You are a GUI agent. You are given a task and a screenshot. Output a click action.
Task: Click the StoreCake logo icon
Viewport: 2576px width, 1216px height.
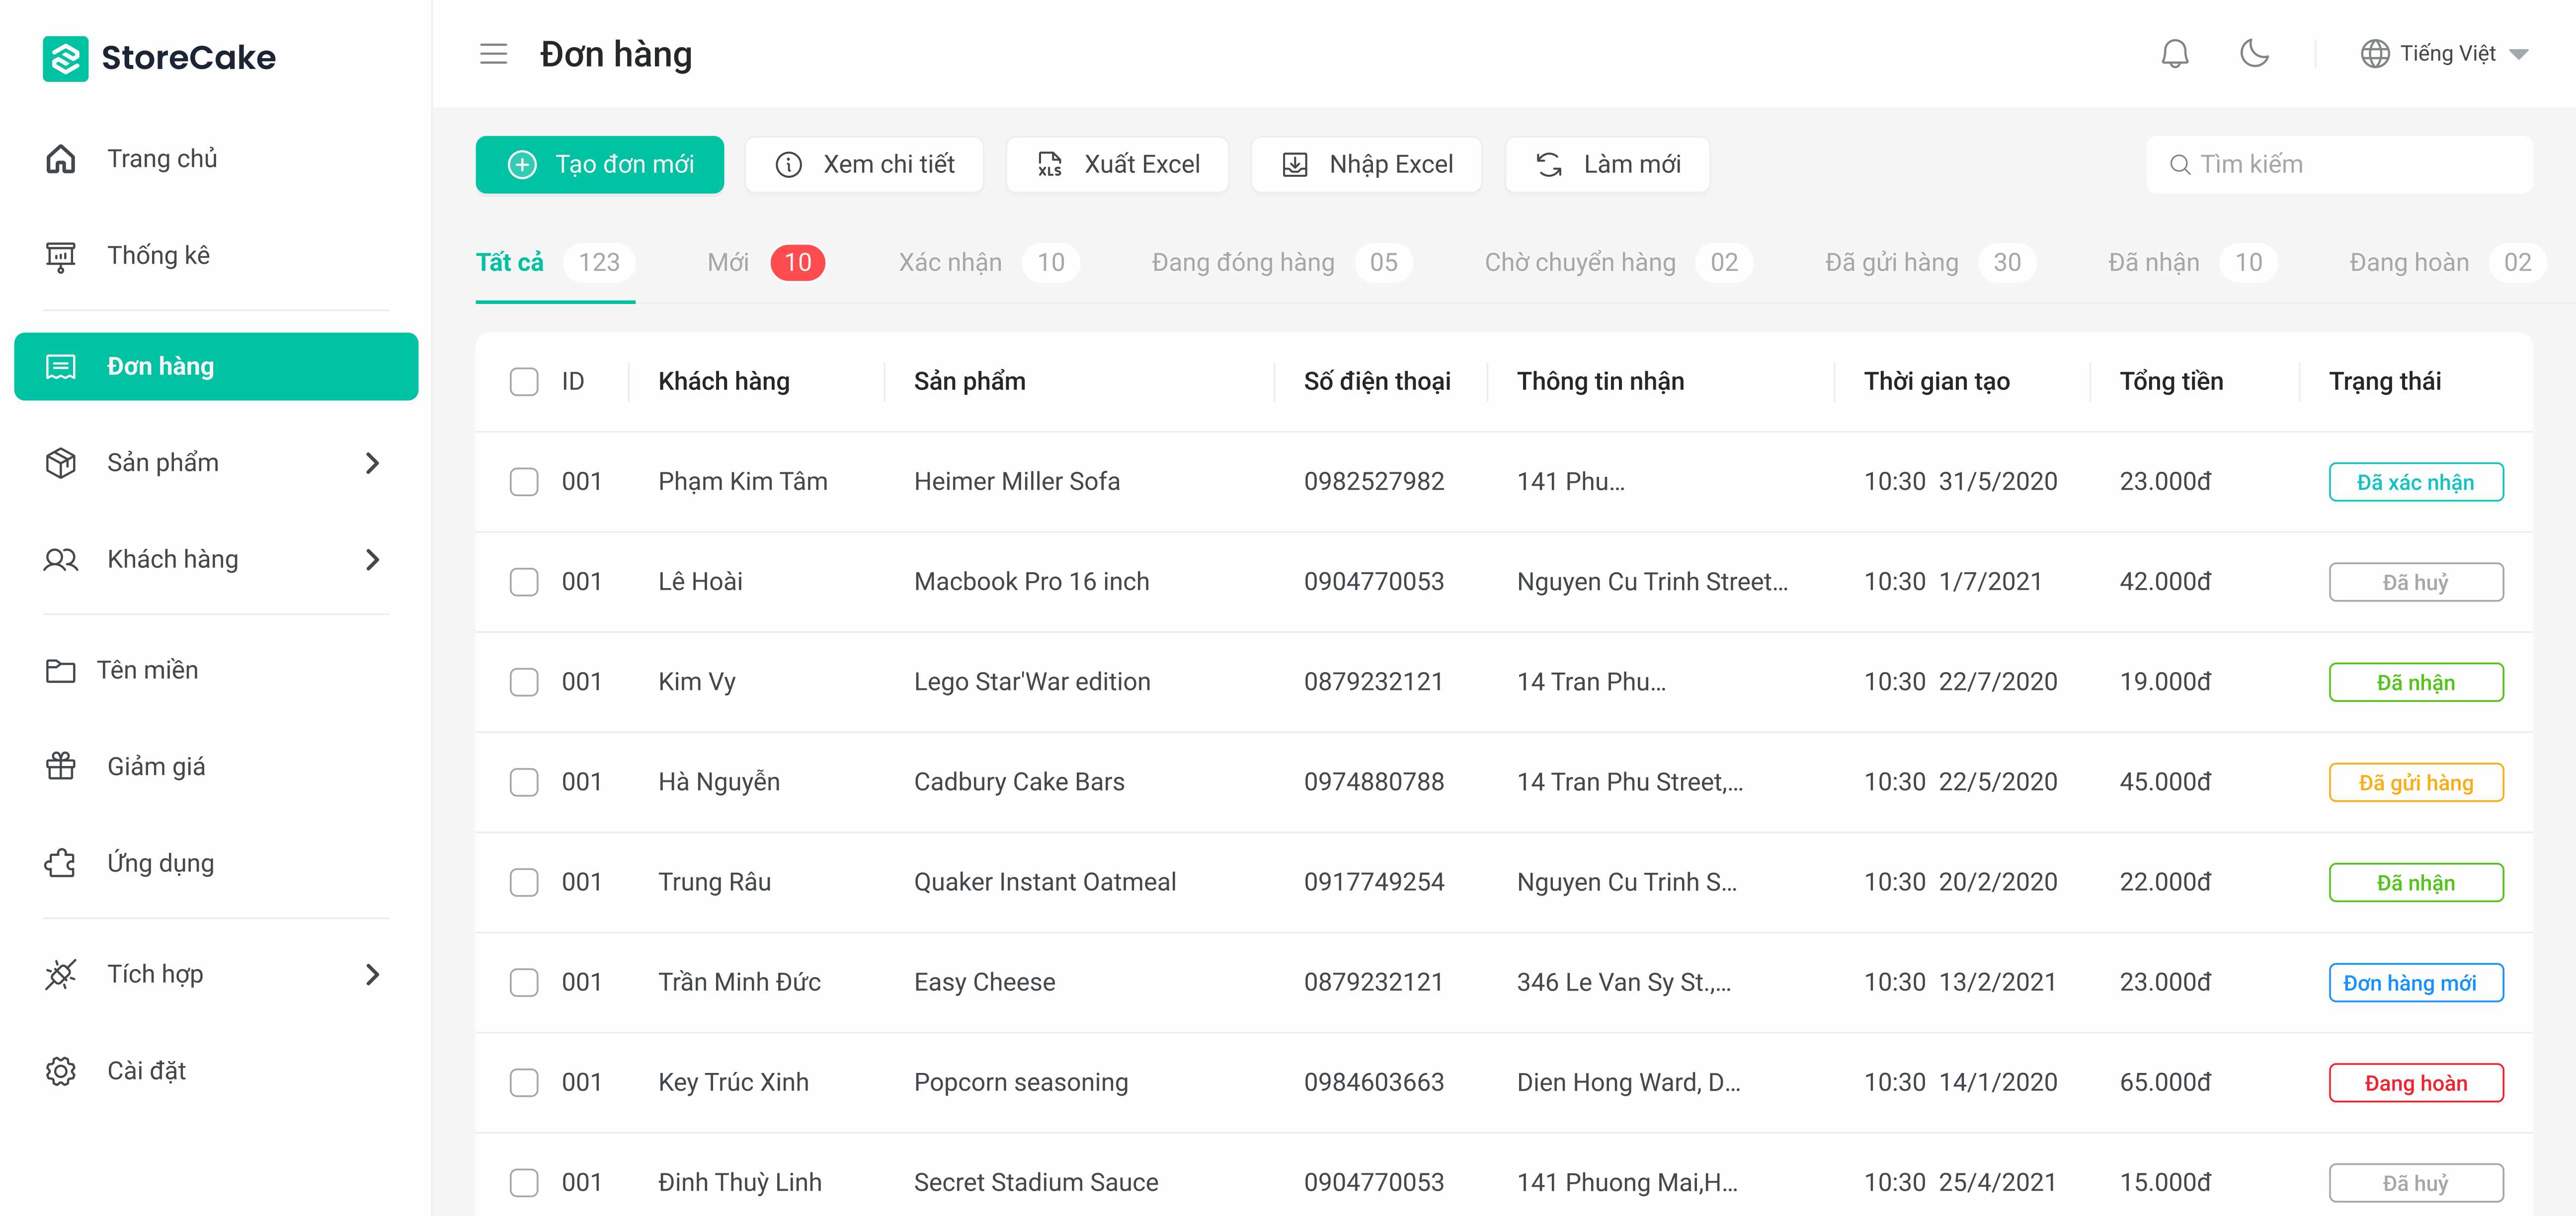(x=66, y=58)
